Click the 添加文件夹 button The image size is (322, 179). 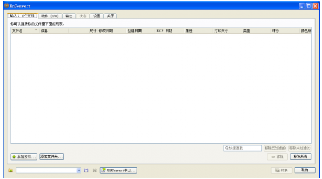[x=52, y=157]
